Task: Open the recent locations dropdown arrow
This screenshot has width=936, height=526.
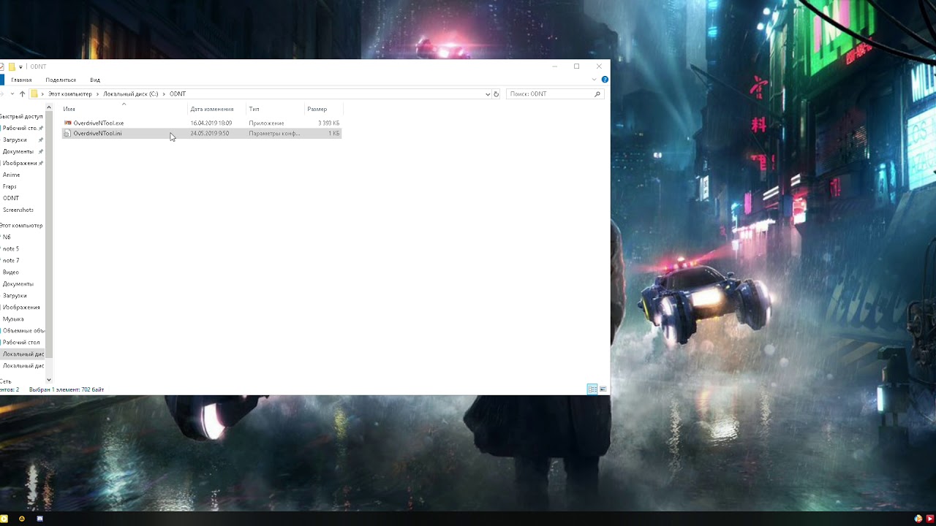Action: point(12,94)
